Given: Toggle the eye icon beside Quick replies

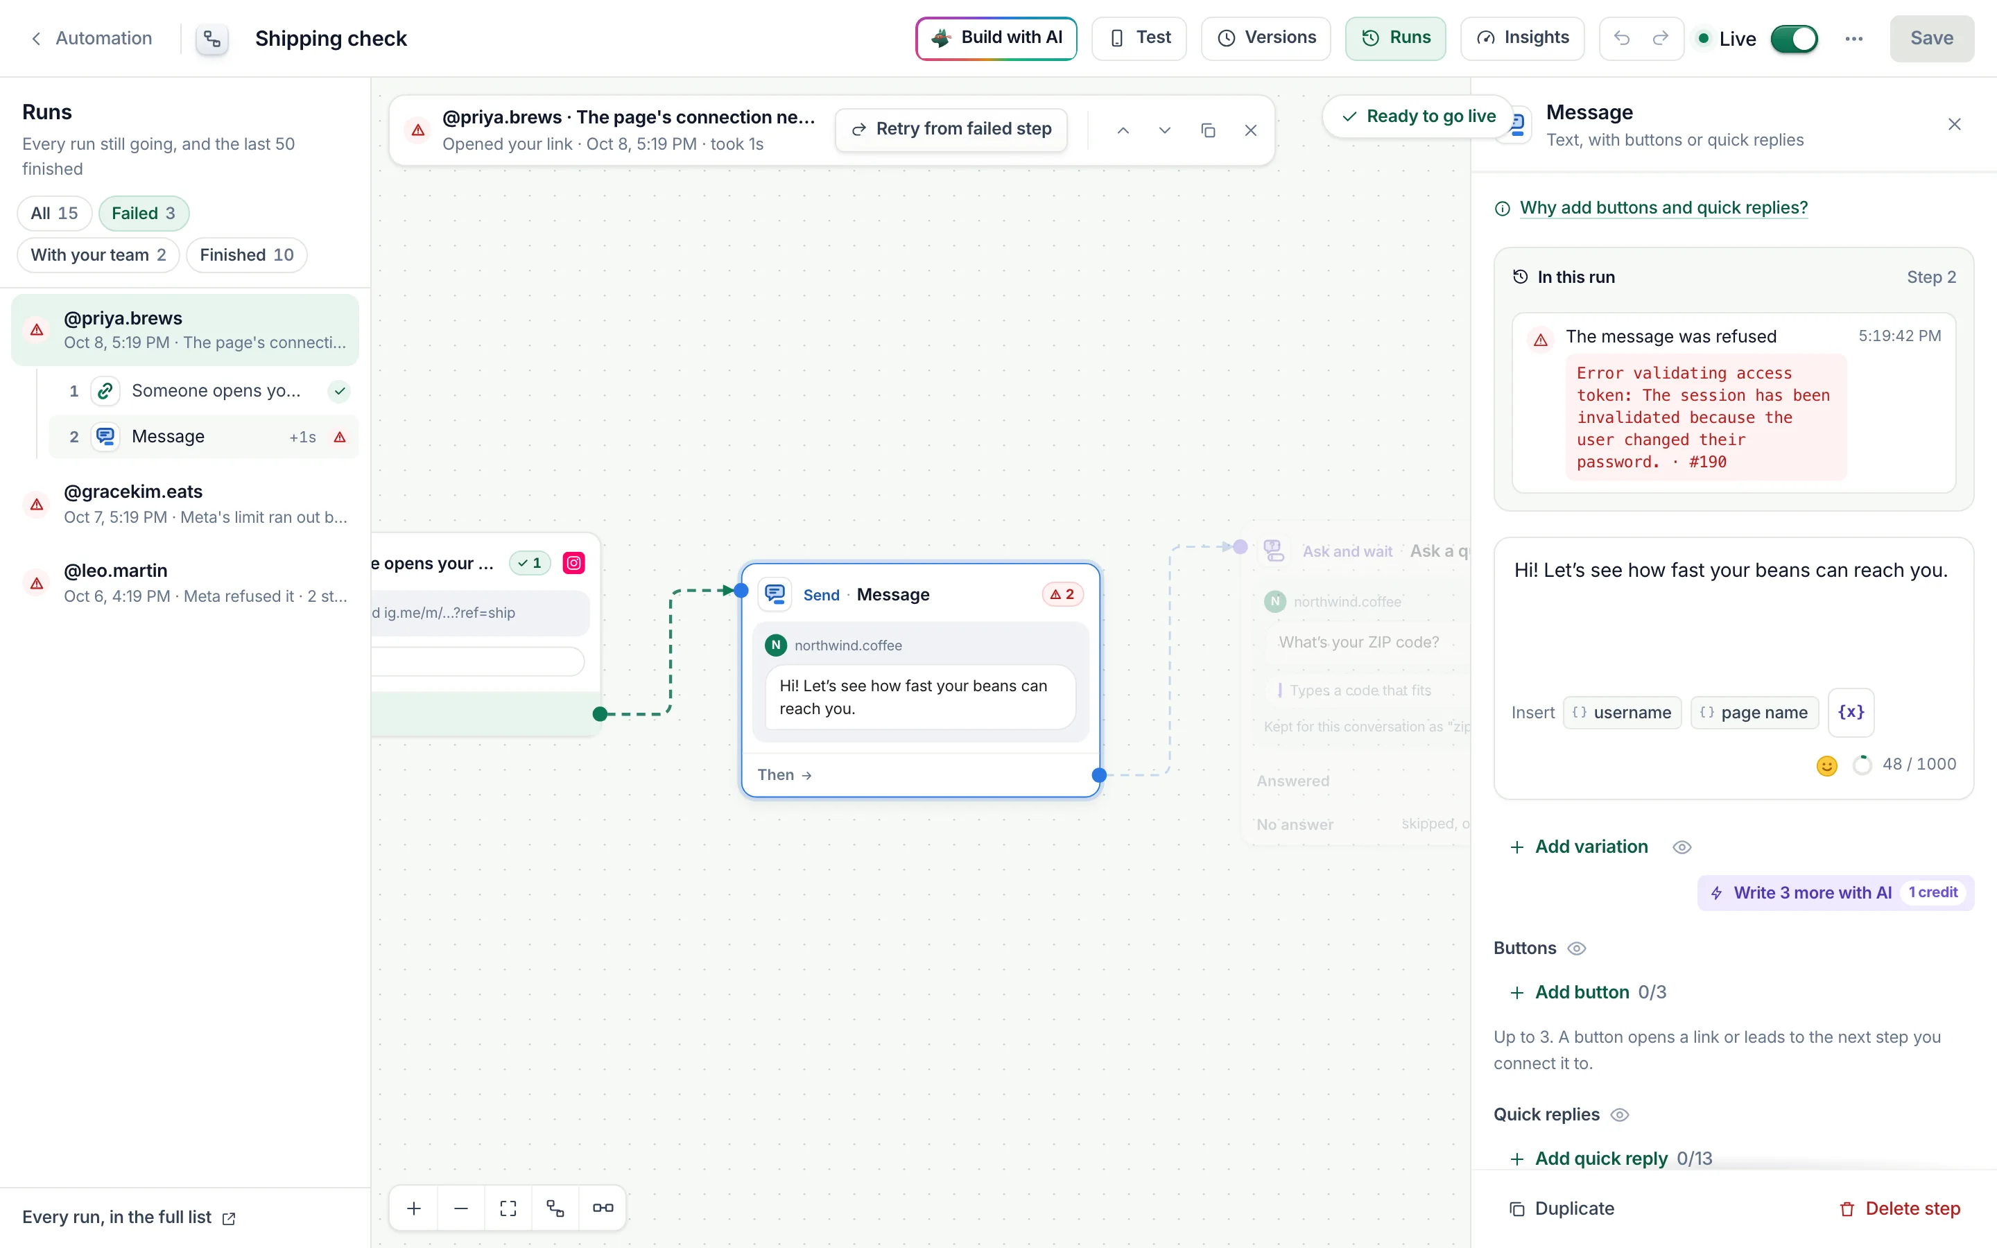Looking at the screenshot, I should pos(1620,1114).
